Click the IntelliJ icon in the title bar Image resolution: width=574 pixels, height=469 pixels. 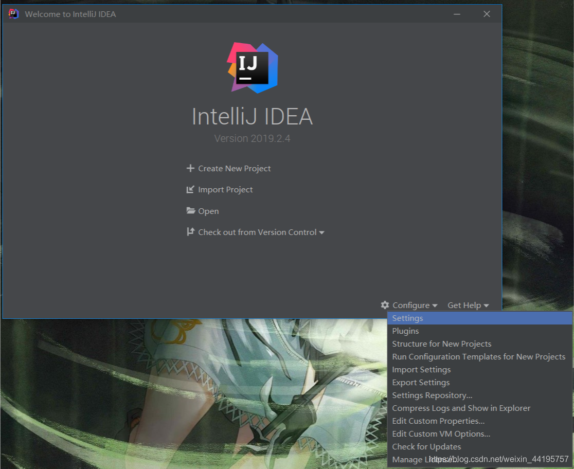[x=13, y=14]
